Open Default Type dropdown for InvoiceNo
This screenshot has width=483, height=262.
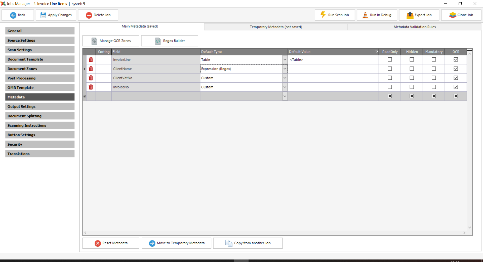pyautogui.click(x=285, y=87)
